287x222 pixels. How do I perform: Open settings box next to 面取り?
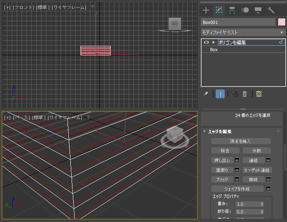click(x=237, y=170)
